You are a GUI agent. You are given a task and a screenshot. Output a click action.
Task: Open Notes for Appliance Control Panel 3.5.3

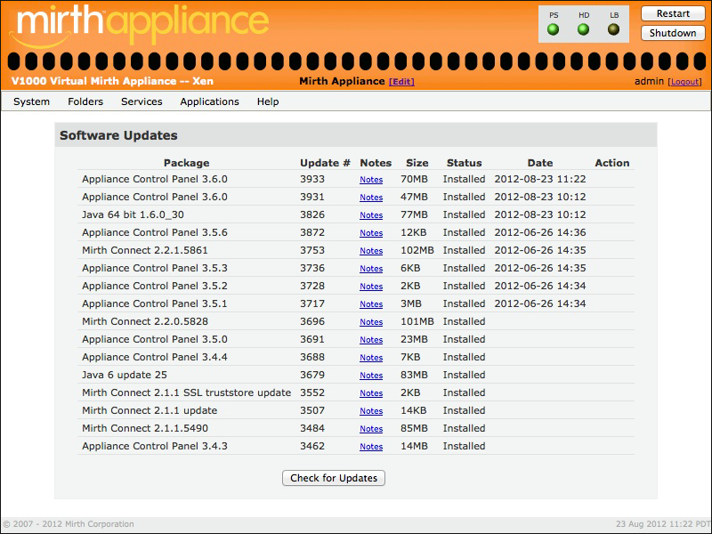pos(371,269)
